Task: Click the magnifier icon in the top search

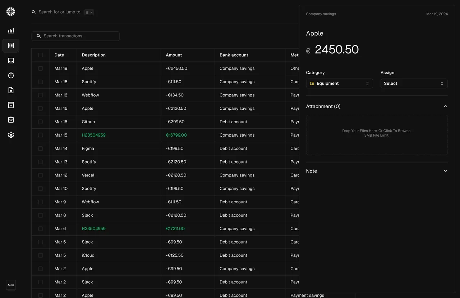Action: pyautogui.click(x=34, y=12)
